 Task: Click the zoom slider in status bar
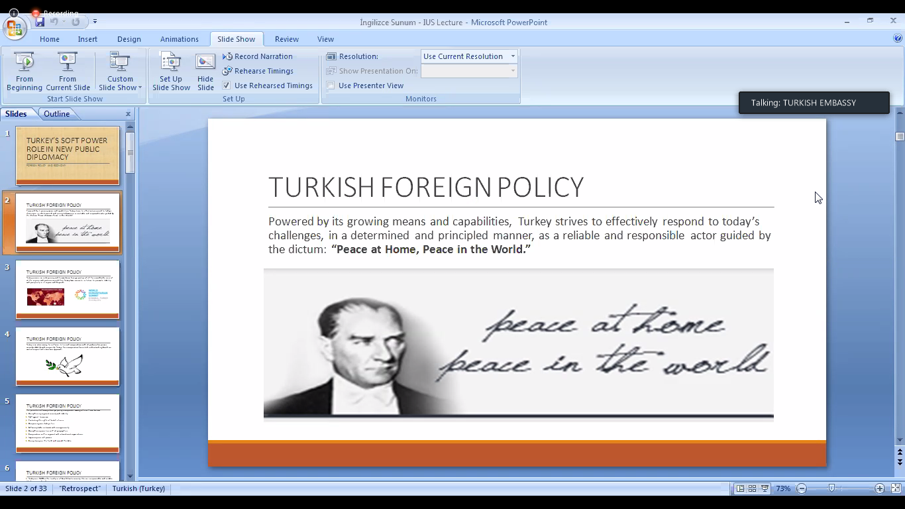832,488
